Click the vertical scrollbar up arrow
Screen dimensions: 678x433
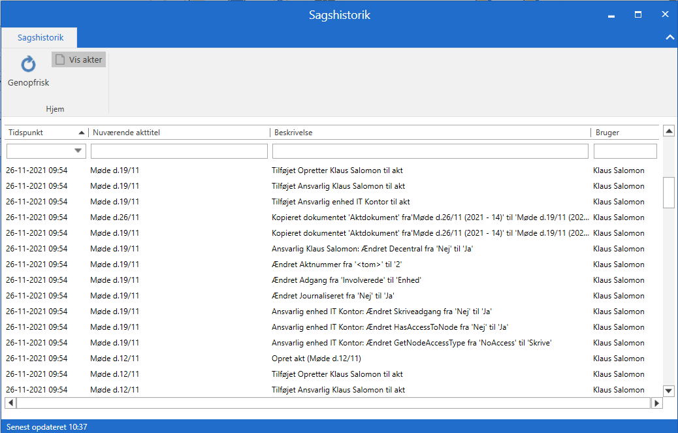pos(668,131)
